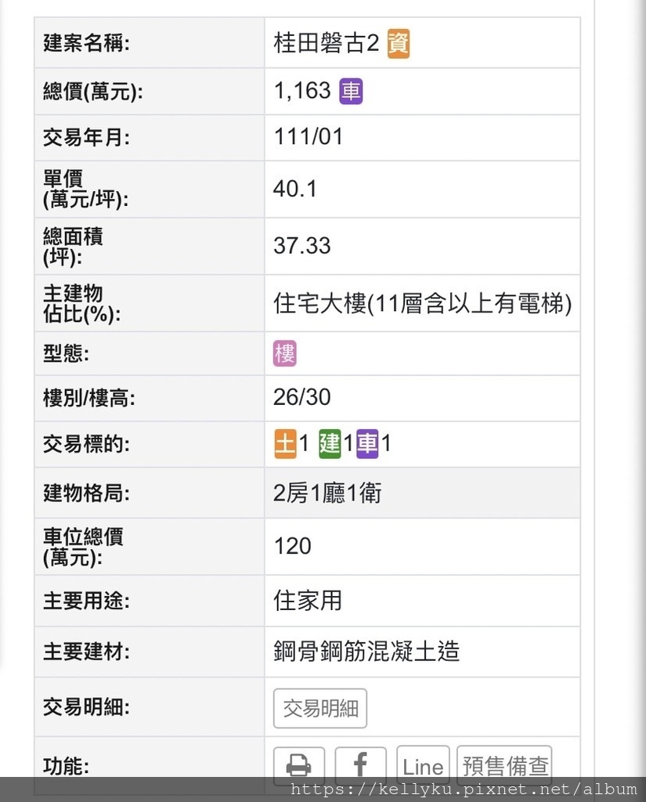Open the kellyku.pixnet.net album URL

464,789
